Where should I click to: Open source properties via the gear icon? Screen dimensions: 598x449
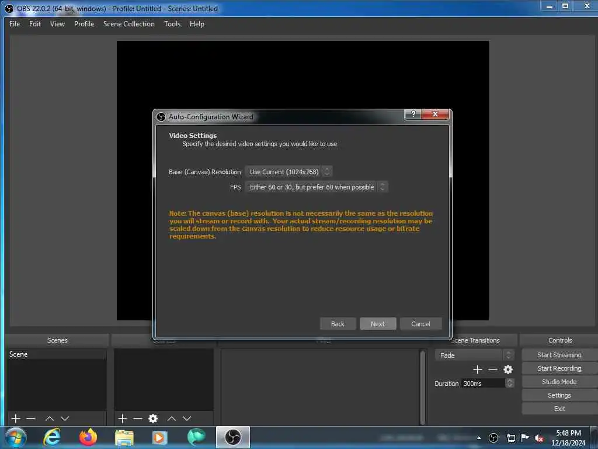pos(153,419)
